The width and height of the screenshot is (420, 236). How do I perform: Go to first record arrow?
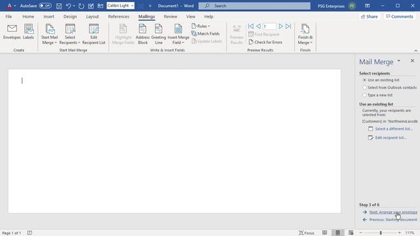coord(251,26)
